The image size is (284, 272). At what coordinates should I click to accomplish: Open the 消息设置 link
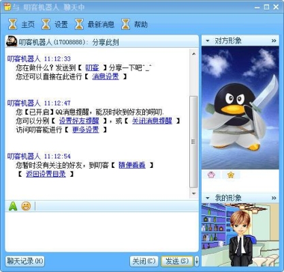pyautogui.click(x=106, y=77)
